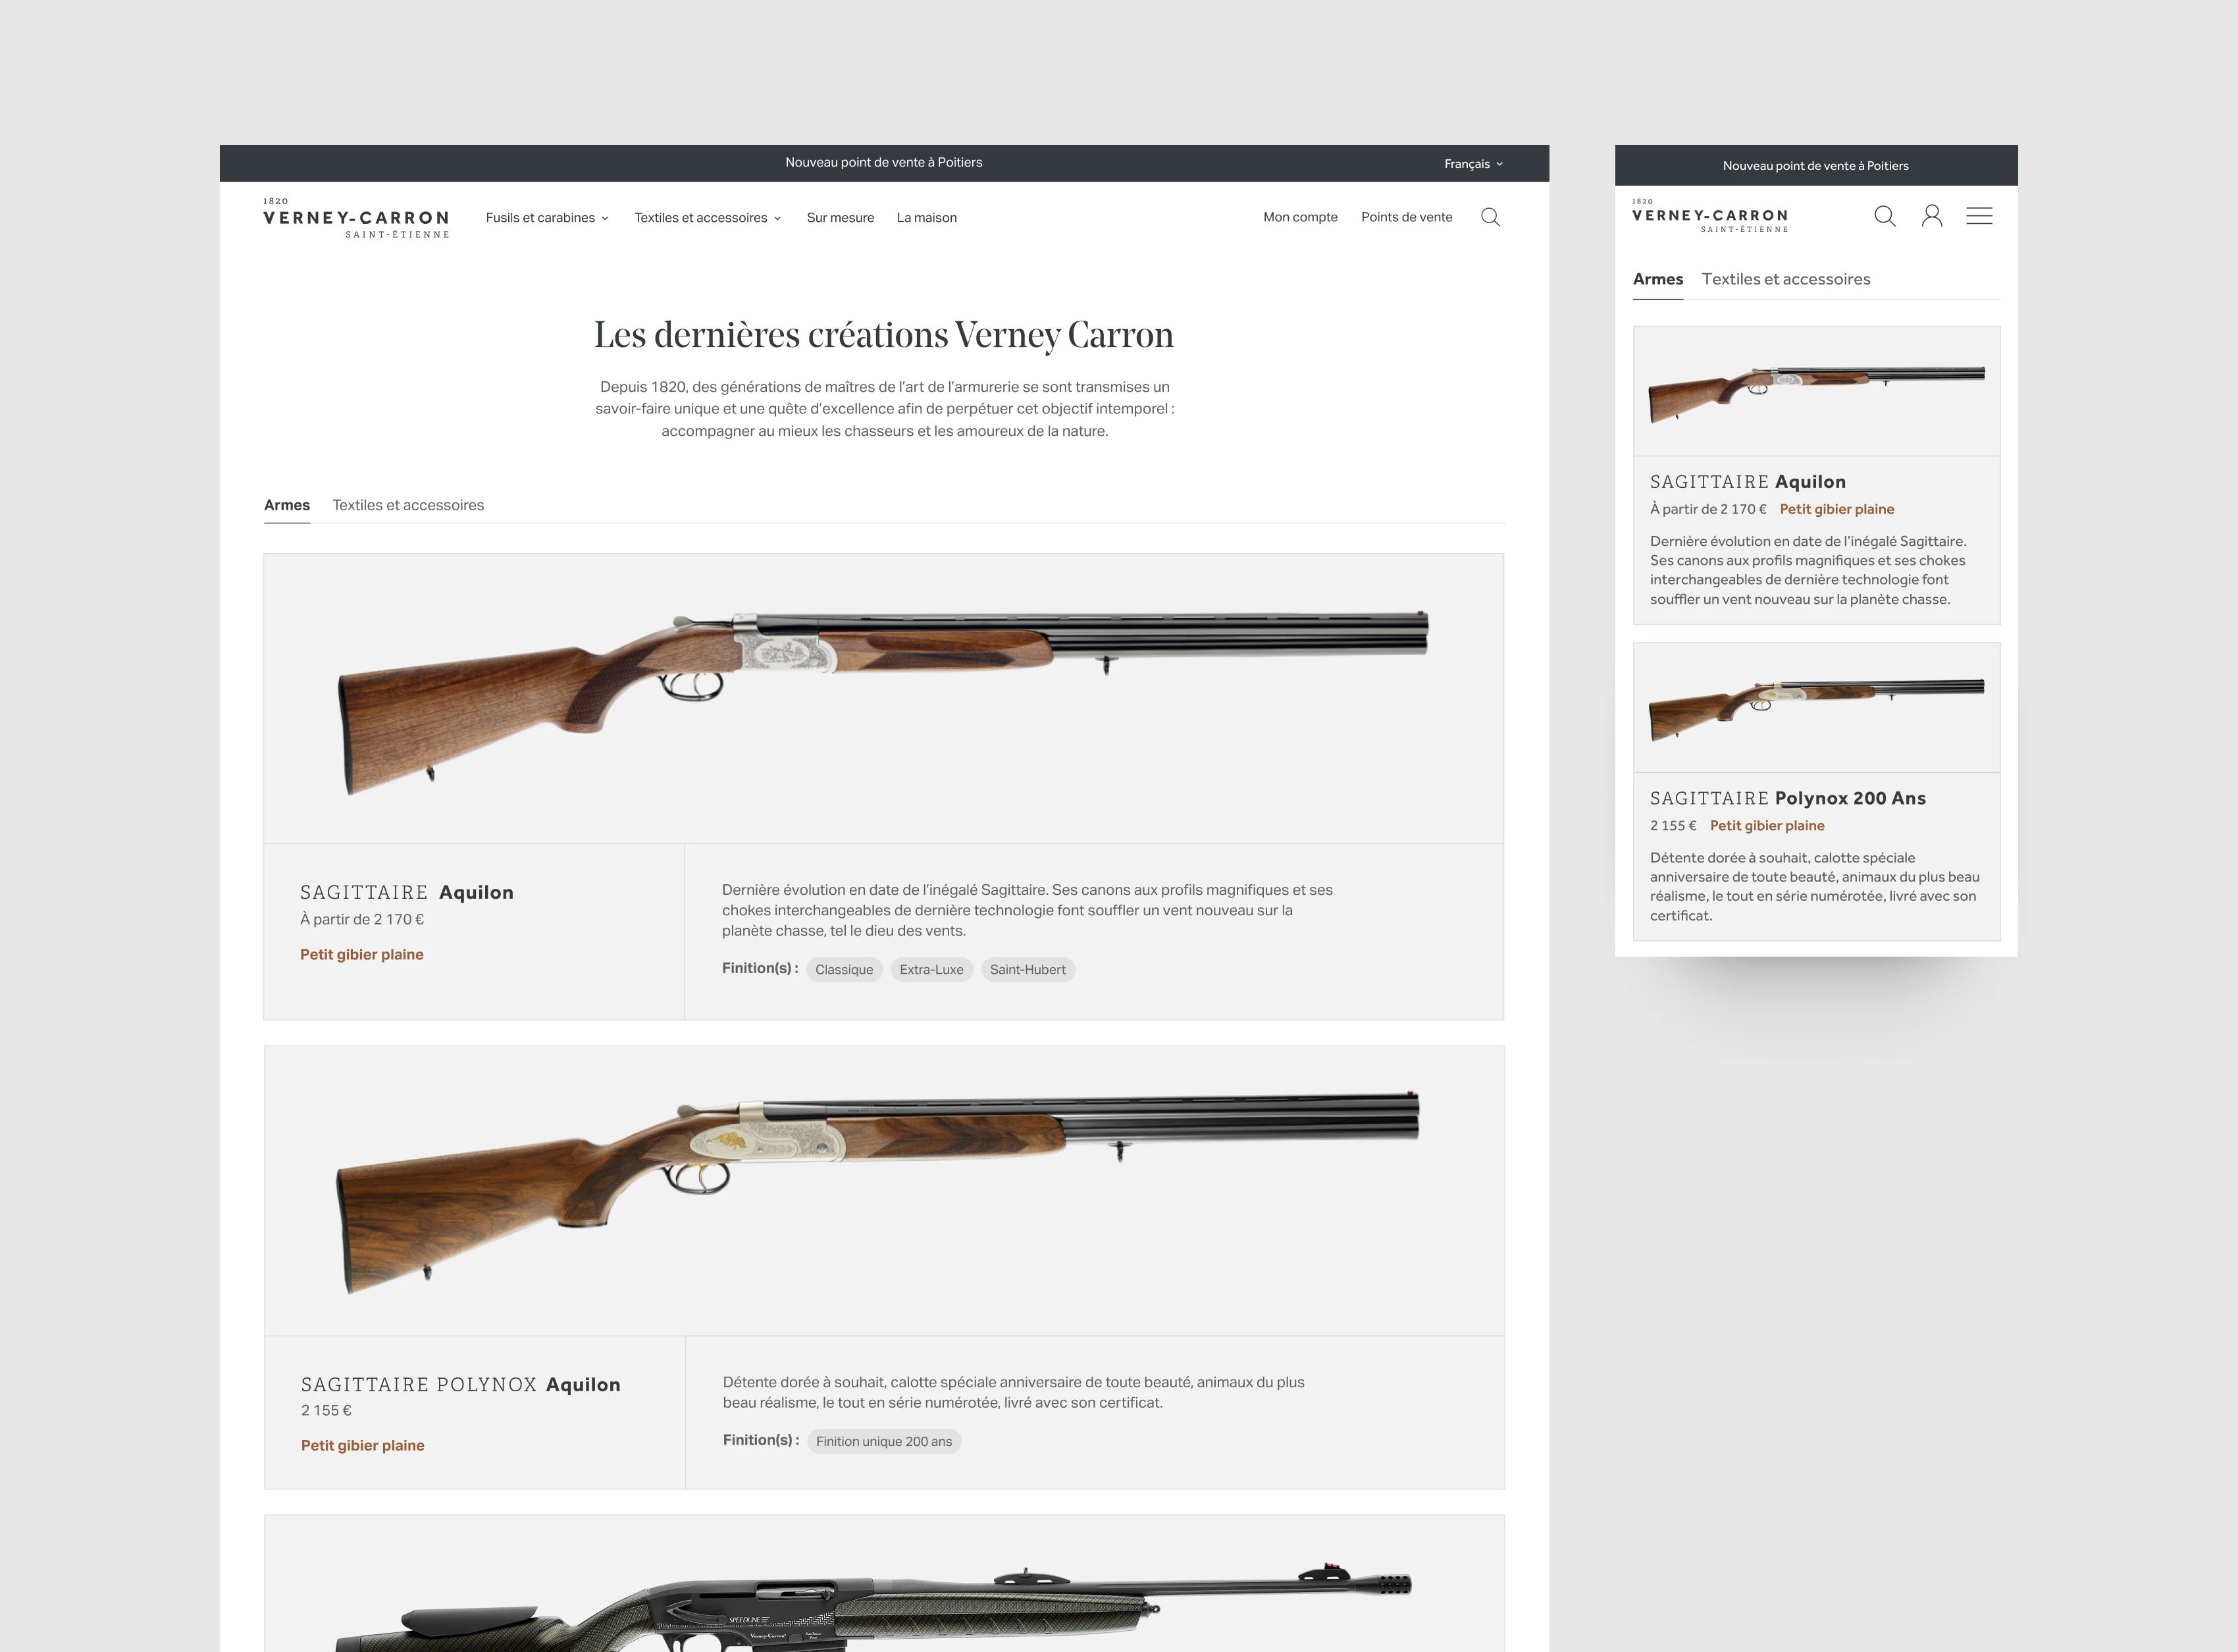Select the Extra-Luxe finition toggle

point(931,969)
